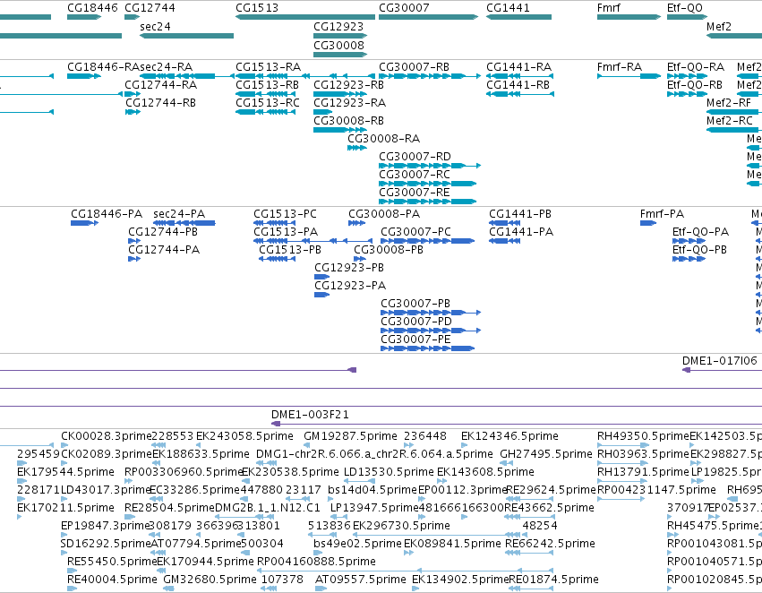This screenshot has height=593, width=762.
Task: Click protein label CG30008-PB
Action: point(389,250)
